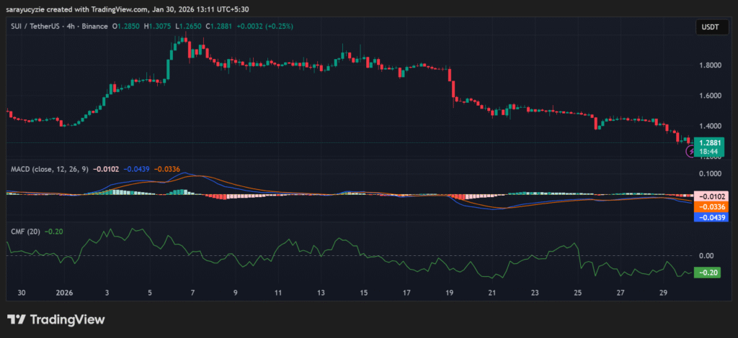Screen dimensions: 738x338
Task: Click the 0.1000 MACD scale label
Action: [711, 174]
